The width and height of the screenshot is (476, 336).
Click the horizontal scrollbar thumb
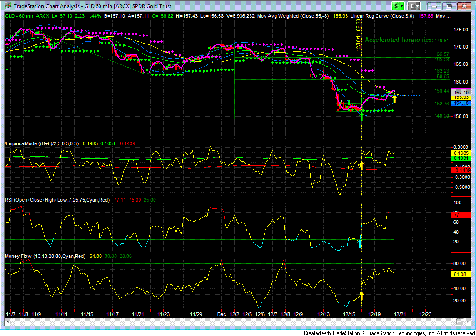click(460, 321)
